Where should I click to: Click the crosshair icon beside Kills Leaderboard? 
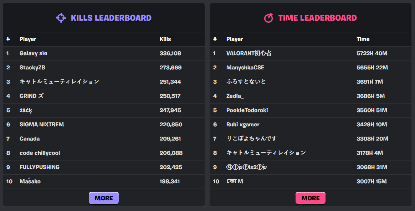[61, 18]
